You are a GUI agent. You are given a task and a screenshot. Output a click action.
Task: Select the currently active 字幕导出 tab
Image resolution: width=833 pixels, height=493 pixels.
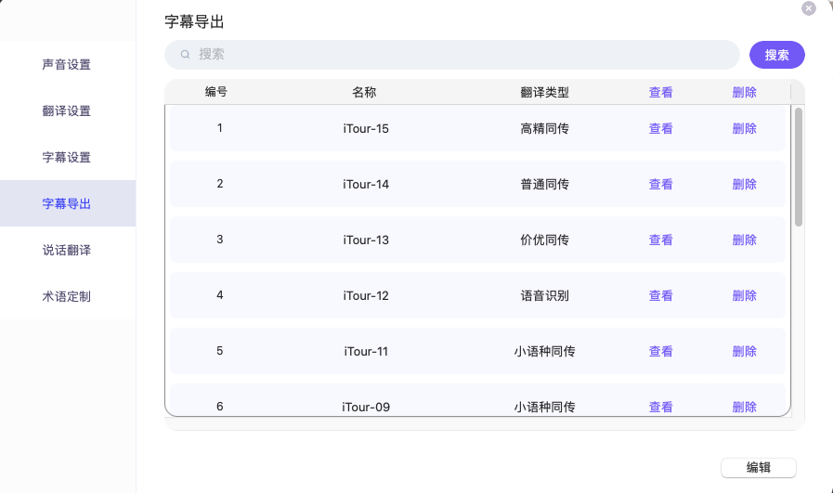67,204
